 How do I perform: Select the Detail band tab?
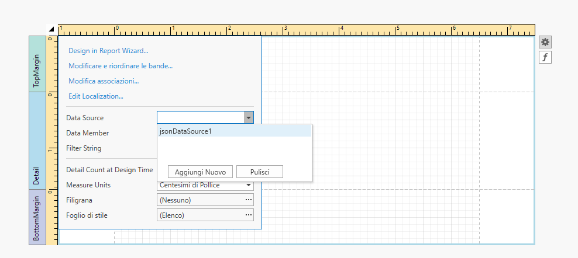tap(37, 141)
